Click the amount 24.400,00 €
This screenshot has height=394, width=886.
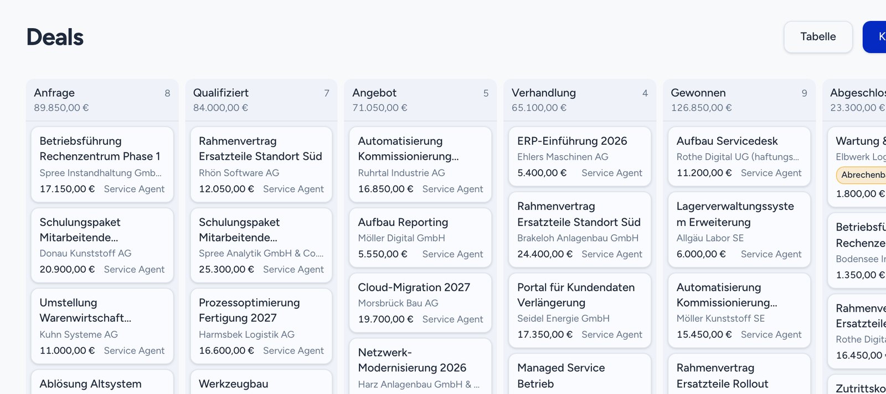coord(545,254)
